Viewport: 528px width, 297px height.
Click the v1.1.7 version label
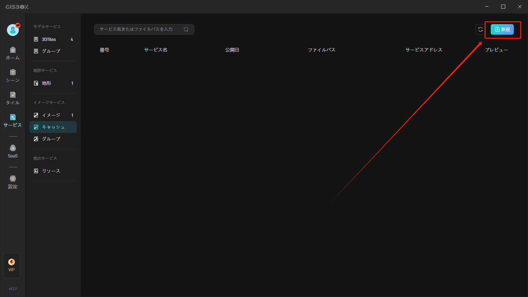tap(13, 289)
